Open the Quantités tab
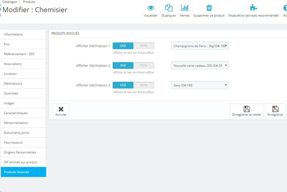The height and width of the screenshot is (192, 287). click(24, 93)
